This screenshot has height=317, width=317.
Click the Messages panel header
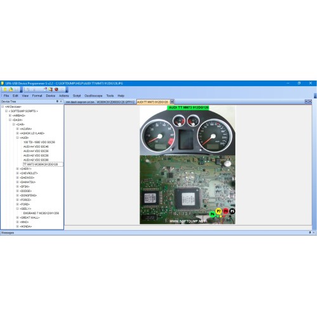[x=158, y=233]
